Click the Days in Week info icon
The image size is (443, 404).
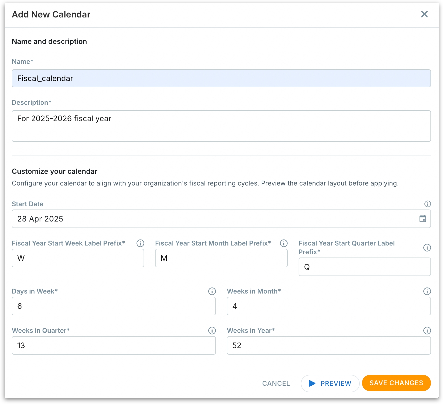212,291
